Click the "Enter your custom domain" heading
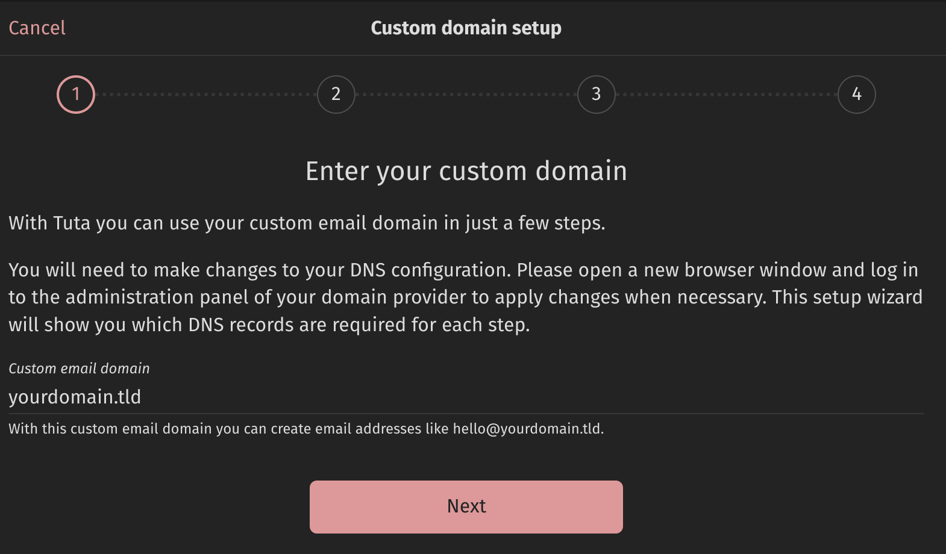This screenshot has width=946, height=554. [x=466, y=171]
